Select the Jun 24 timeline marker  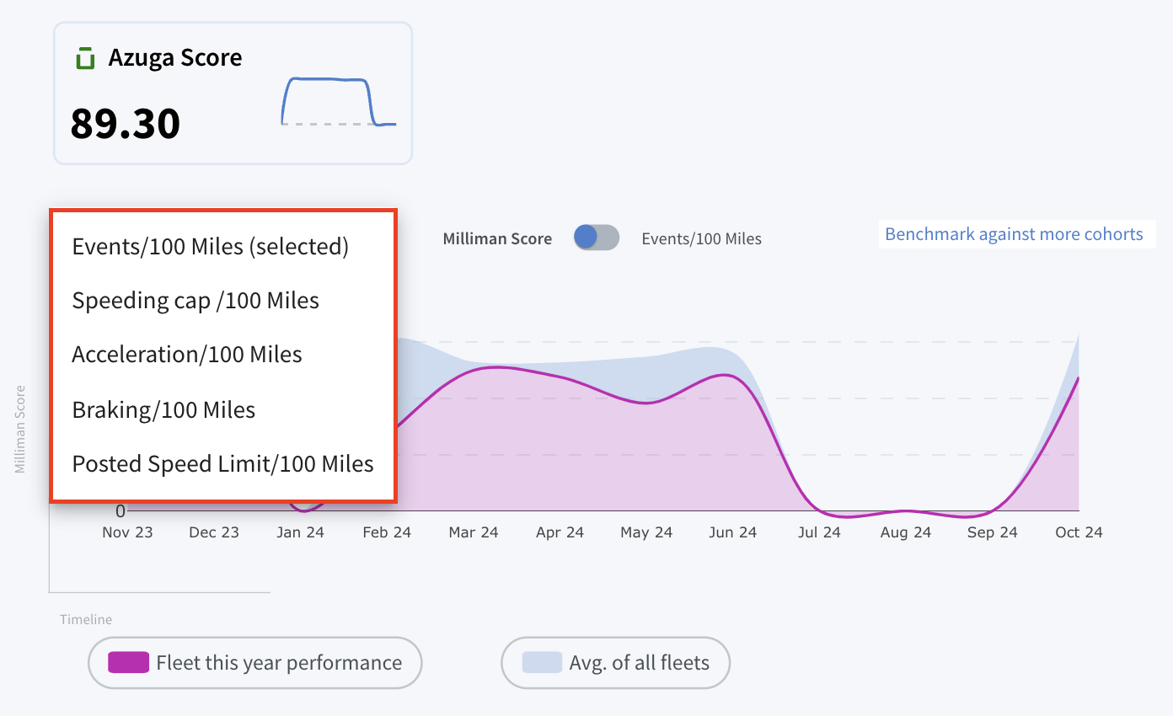tap(733, 532)
